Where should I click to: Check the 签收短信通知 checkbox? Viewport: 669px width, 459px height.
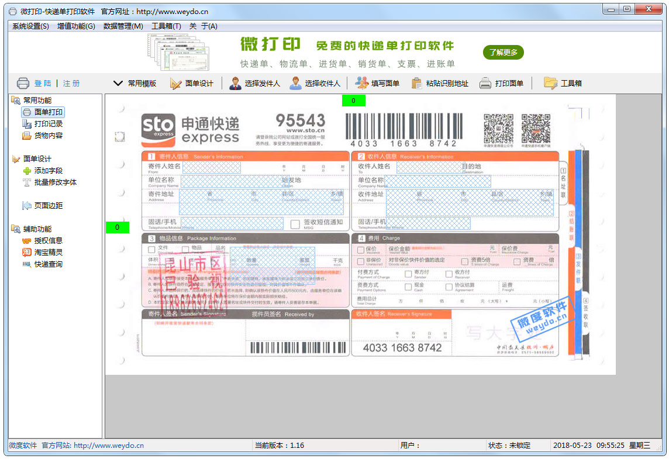[295, 224]
